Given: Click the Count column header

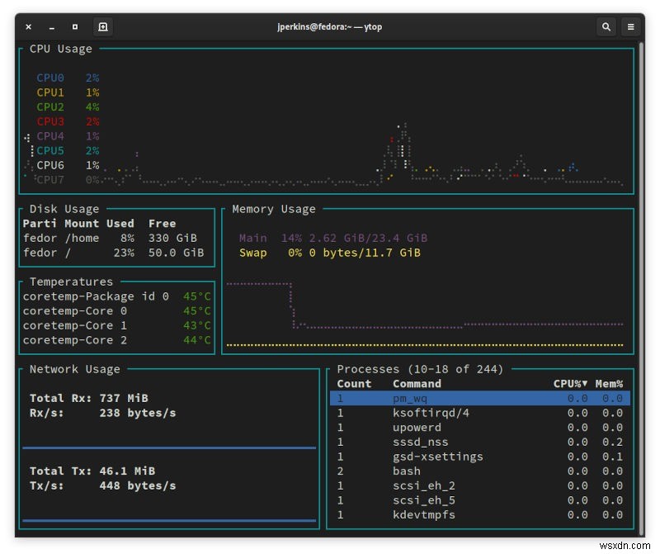Looking at the screenshot, I should (354, 384).
